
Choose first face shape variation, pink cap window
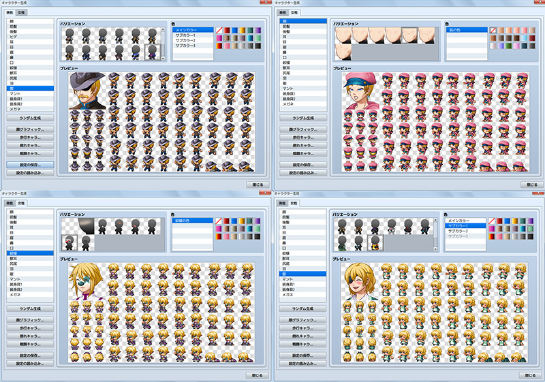point(343,36)
